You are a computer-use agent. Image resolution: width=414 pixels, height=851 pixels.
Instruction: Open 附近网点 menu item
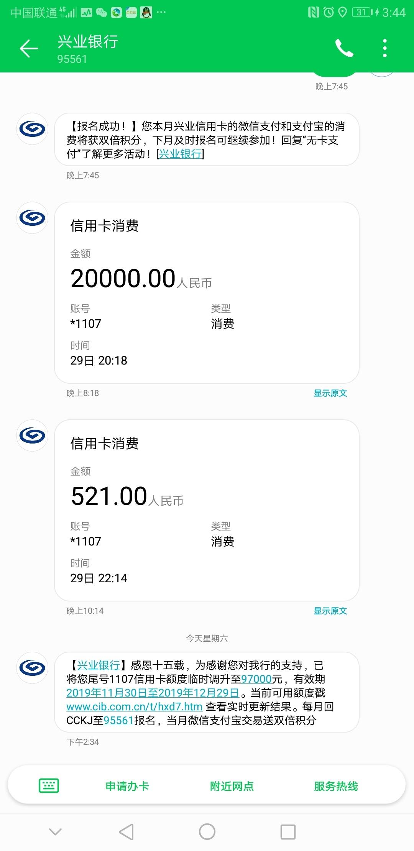coord(232,786)
